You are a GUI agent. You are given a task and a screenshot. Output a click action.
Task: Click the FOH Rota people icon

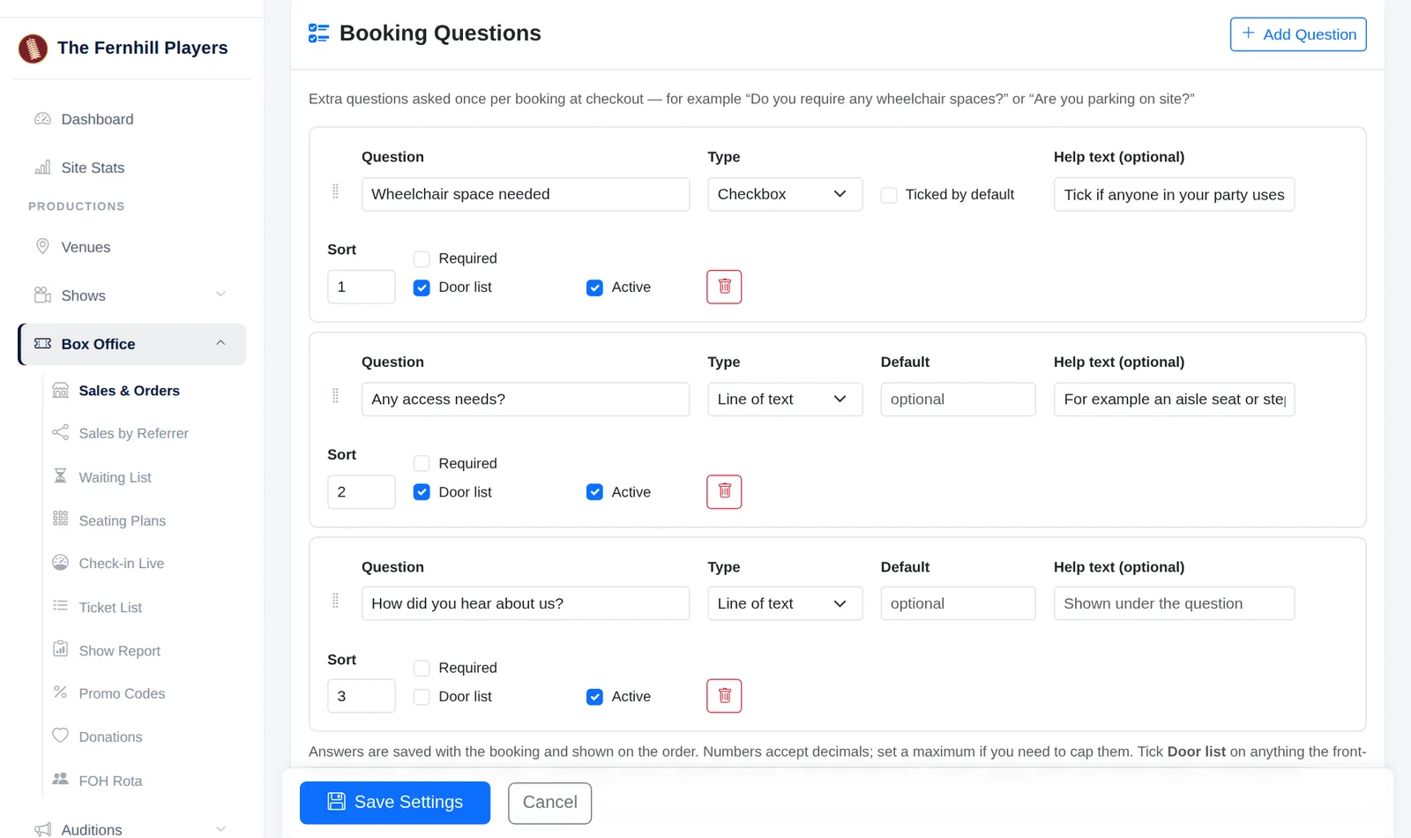(x=60, y=779)
